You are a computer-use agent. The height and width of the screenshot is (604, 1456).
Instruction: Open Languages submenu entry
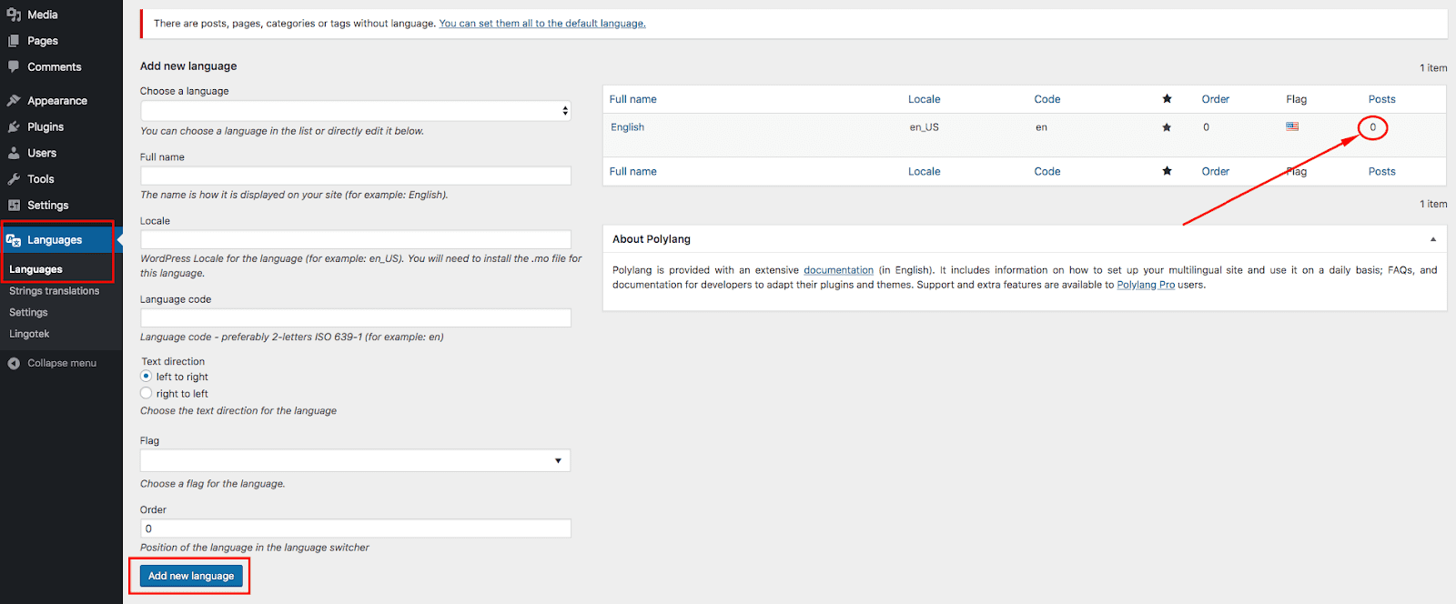pos(35,269)
